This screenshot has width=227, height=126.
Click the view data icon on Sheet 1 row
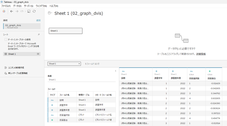(x=38, y=54)
